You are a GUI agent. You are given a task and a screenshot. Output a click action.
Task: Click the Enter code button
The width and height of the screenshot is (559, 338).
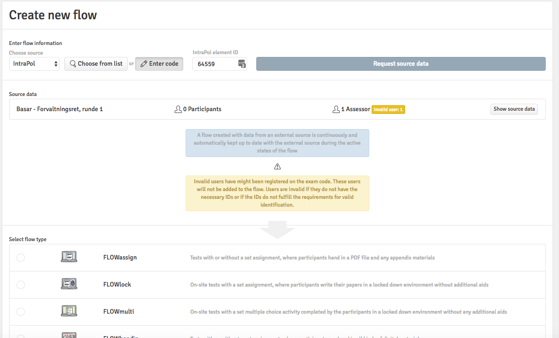(x=159, y=64)
